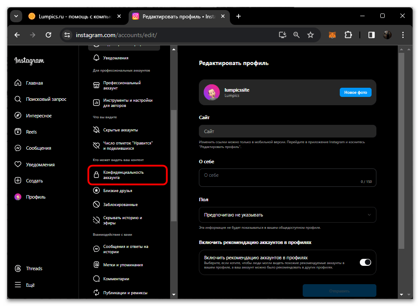The height and width of the screenshot is (306, 420).
Task: Click zoom magnifier icon in address bar
Action: tap(296, 35)
